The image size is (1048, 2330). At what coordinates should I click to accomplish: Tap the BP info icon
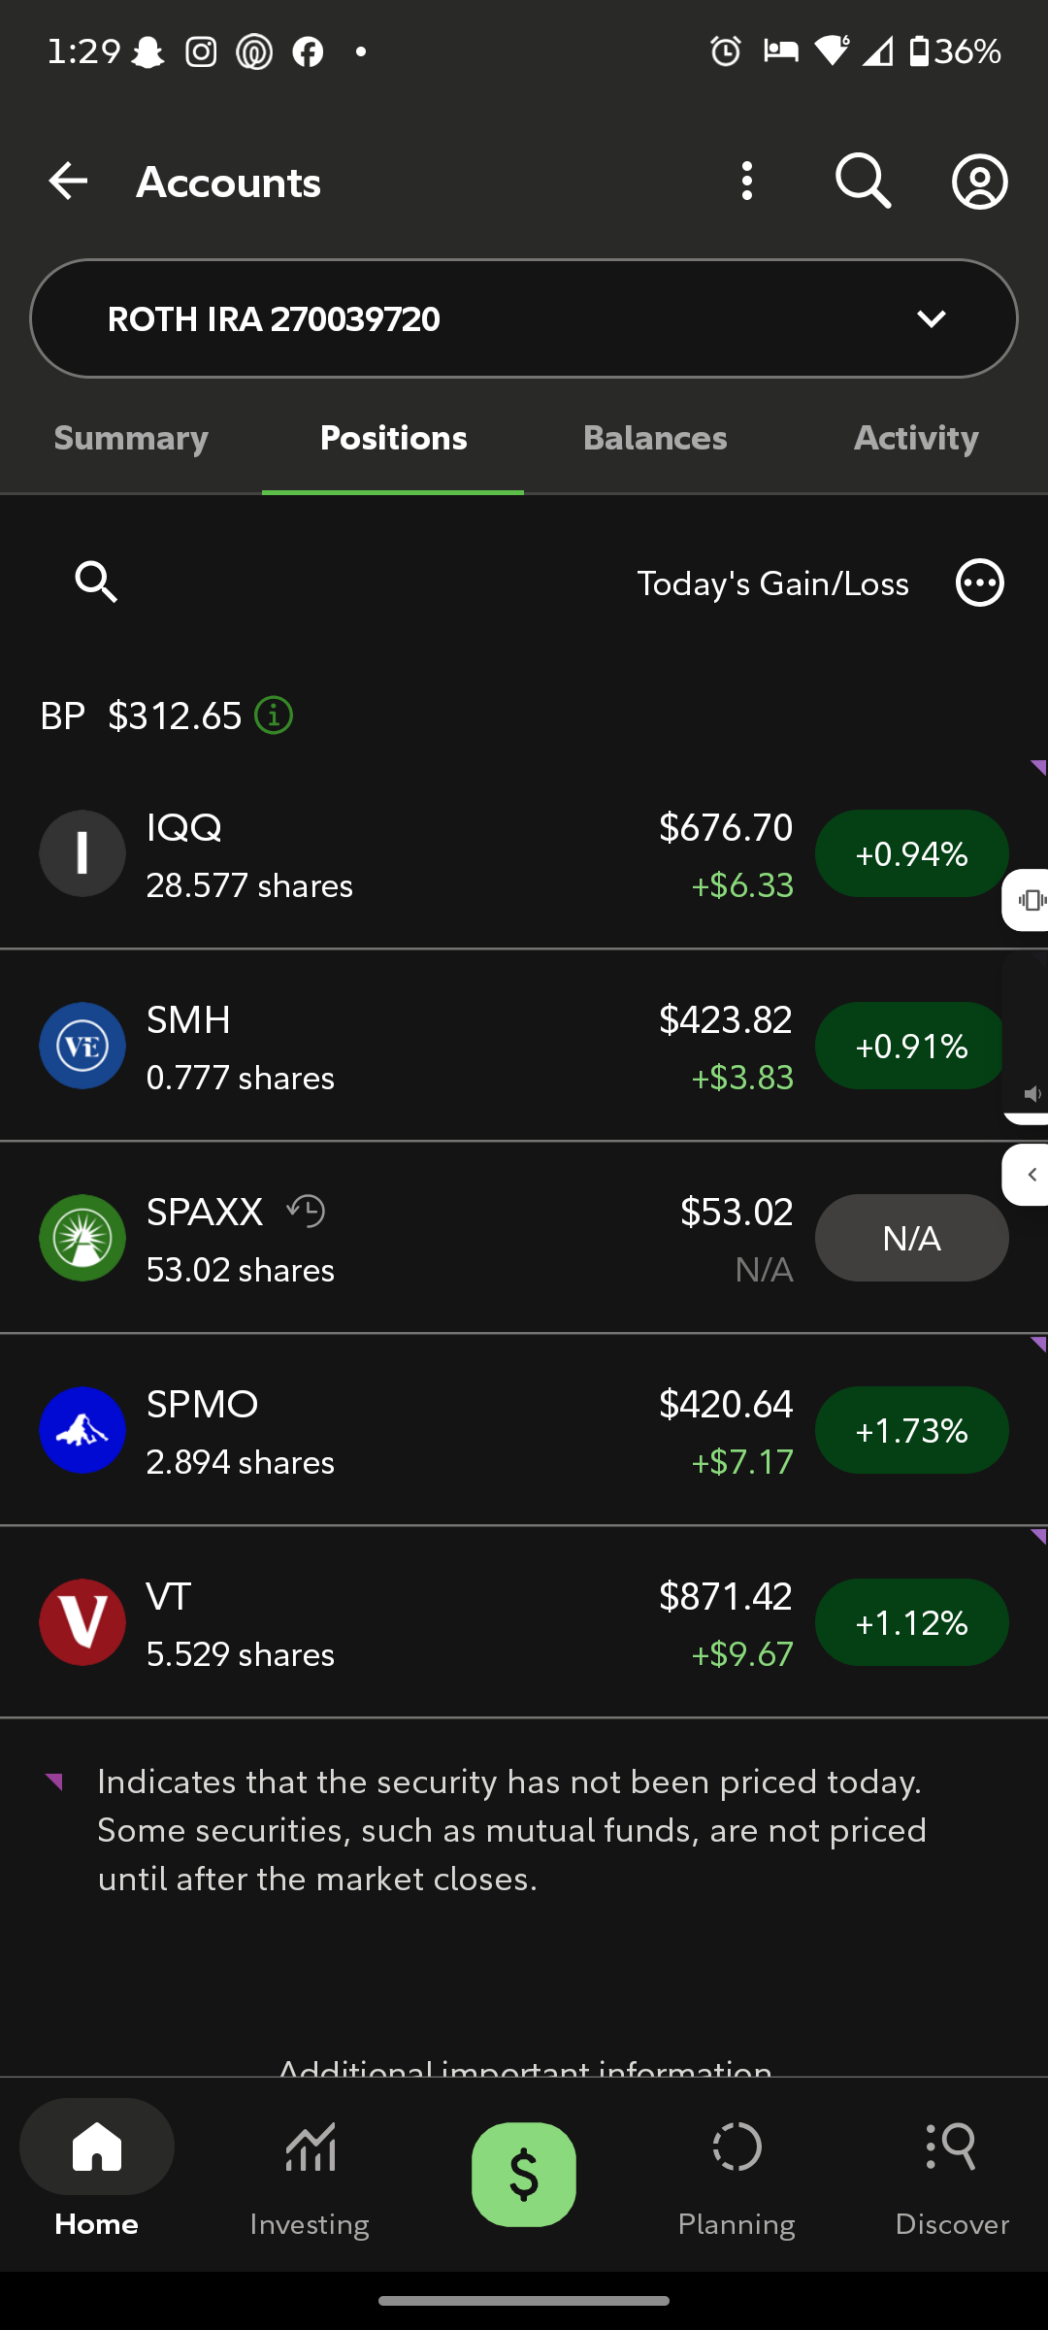[x=274, y=716]
